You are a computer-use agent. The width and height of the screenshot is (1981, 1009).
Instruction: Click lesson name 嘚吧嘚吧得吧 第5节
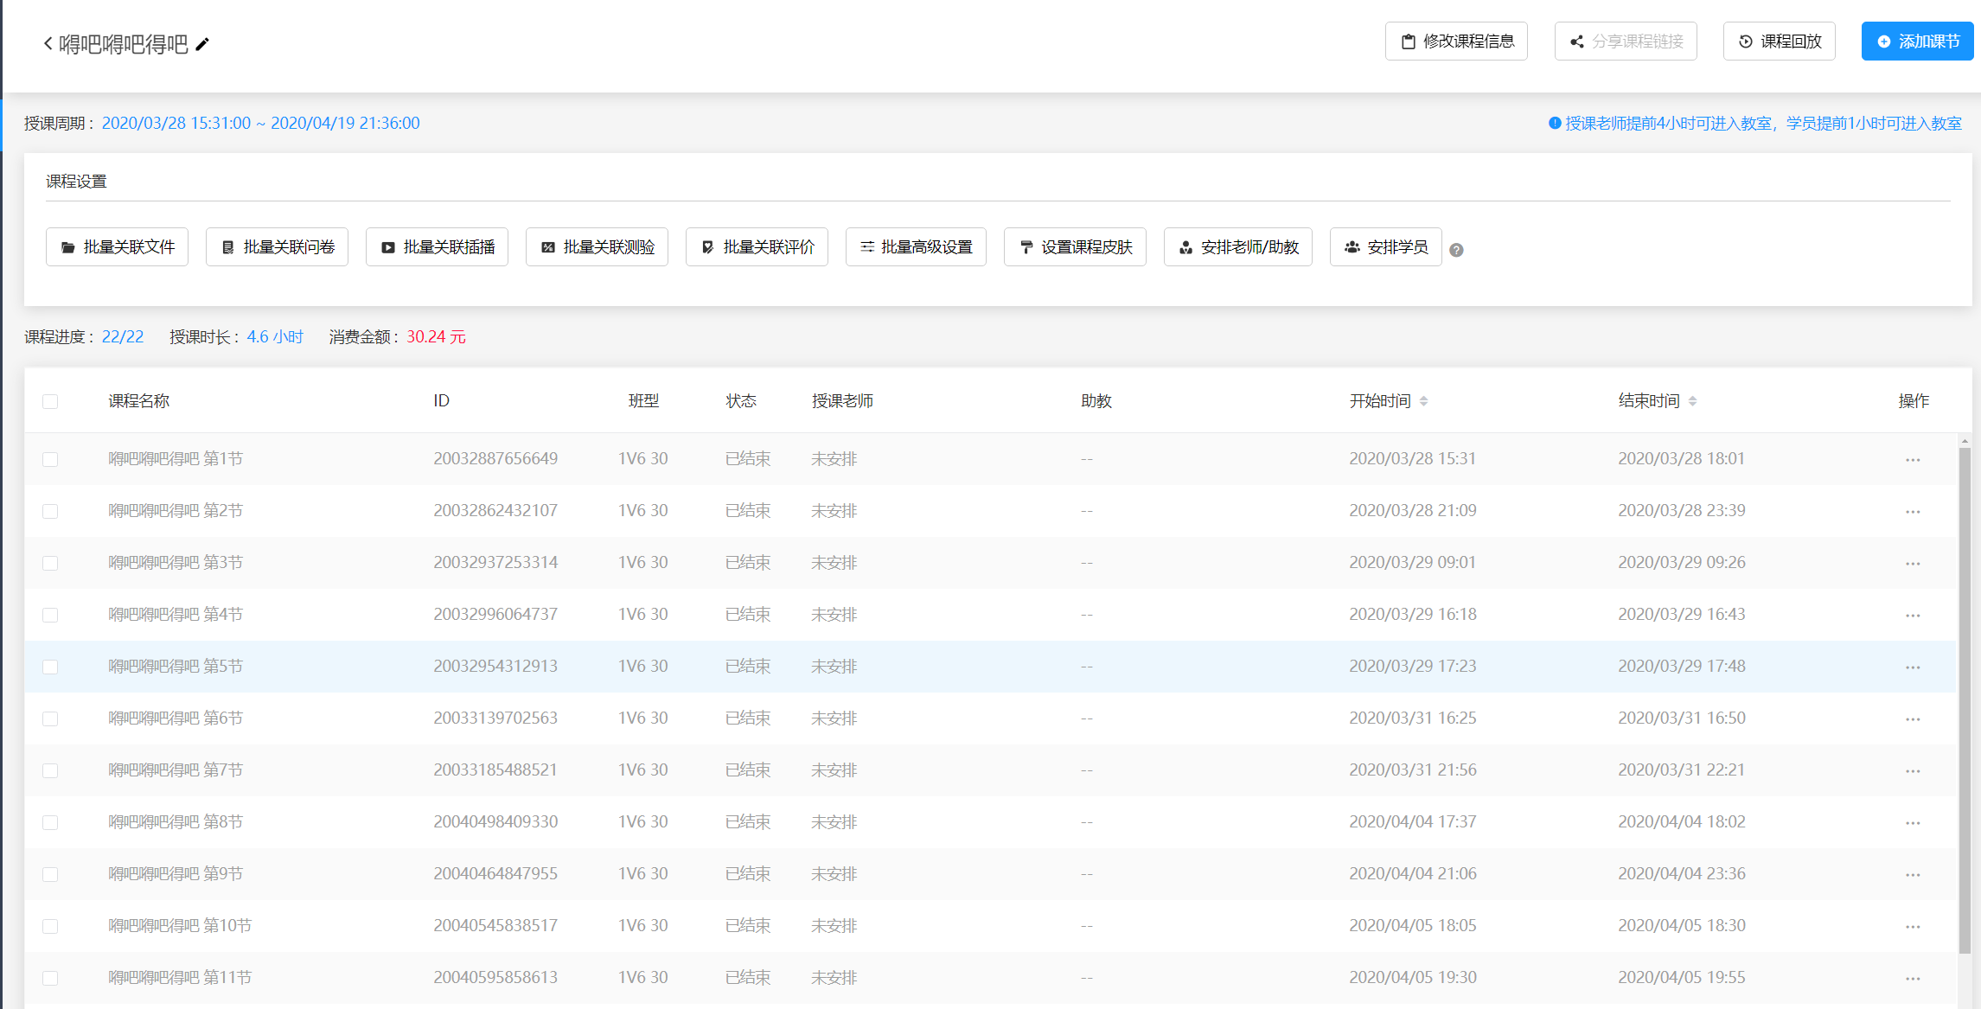176,667
